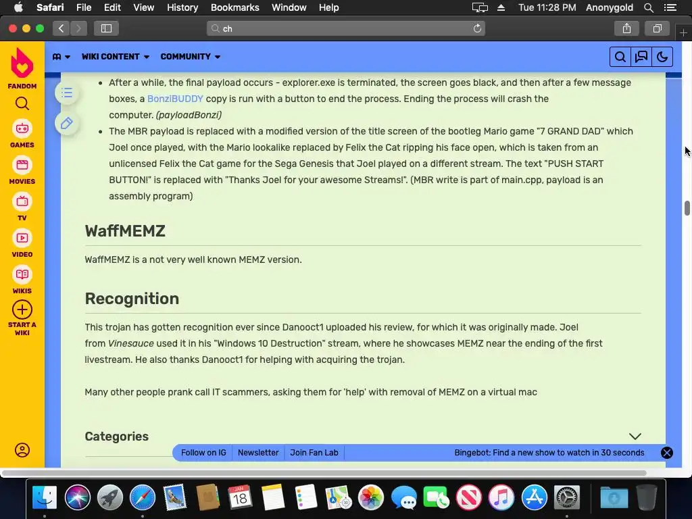This screenshot has height=519, width=692.
Task: Open Bingebot find a new show link
Action: coord(549,453)
